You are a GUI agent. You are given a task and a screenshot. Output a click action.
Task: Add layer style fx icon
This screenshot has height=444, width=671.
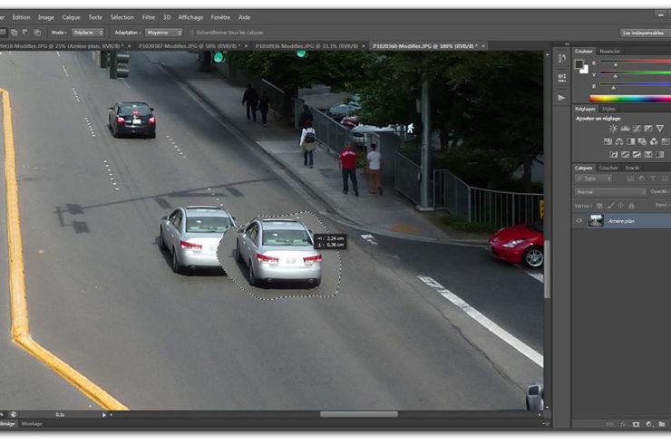(x=623, y=424)
